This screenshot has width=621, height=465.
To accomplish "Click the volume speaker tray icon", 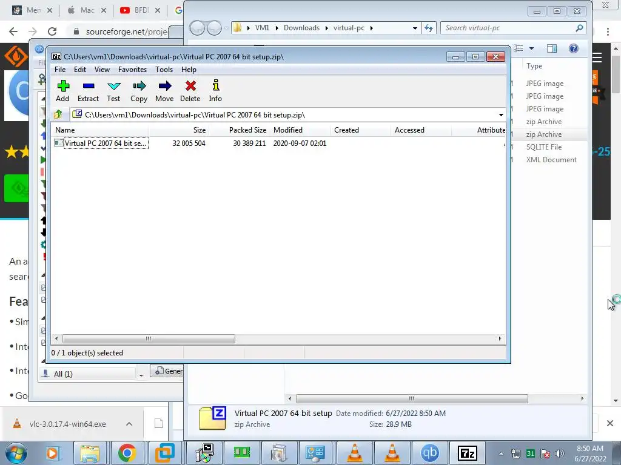I will coord(559,453).
